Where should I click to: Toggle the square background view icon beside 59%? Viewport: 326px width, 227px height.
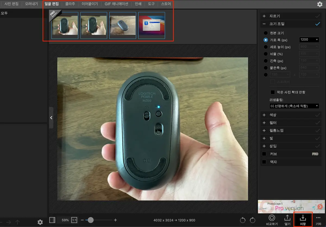[x=52, y=220]
